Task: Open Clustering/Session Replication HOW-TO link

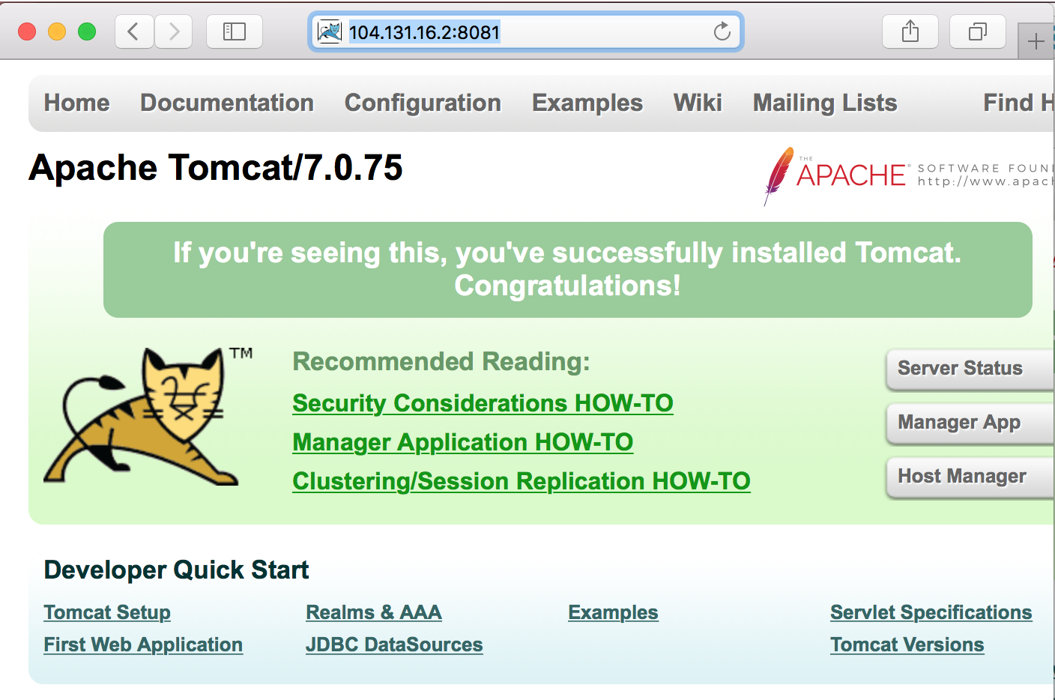Action: (522, 481)
